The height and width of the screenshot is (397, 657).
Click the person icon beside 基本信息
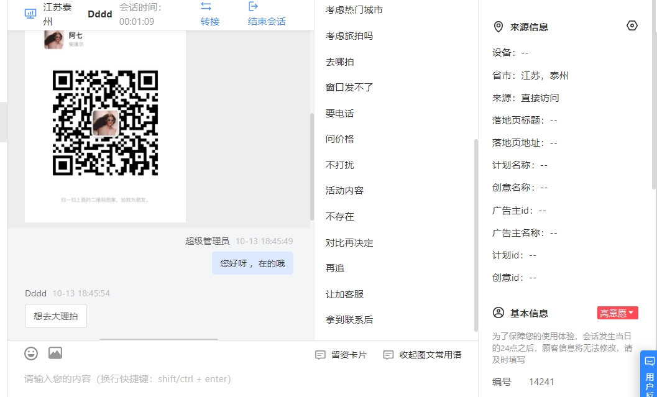coord(498,313)
